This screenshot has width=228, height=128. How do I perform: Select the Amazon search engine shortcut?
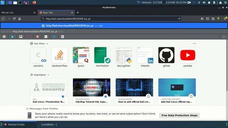pos(21,37)
